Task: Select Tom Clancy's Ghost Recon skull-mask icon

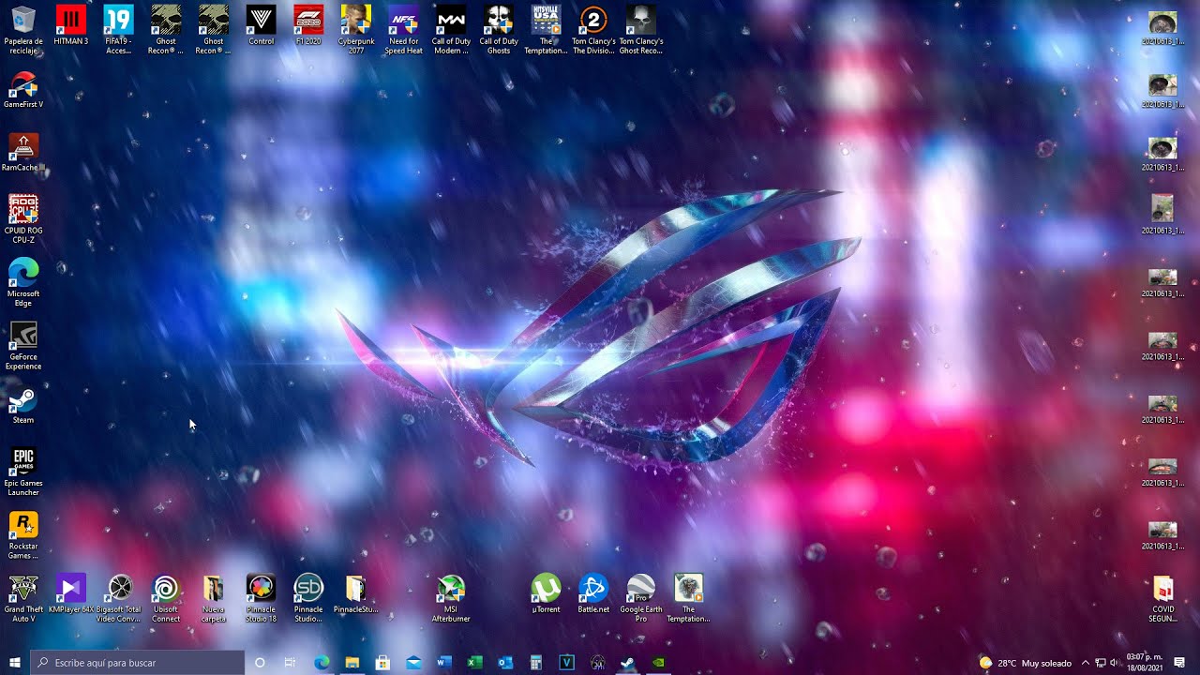Action: coord(641,30)
